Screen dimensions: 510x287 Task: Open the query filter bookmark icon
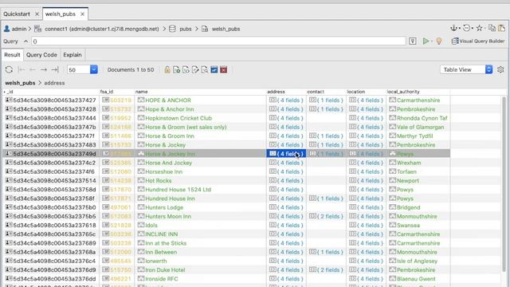(413, 41)
